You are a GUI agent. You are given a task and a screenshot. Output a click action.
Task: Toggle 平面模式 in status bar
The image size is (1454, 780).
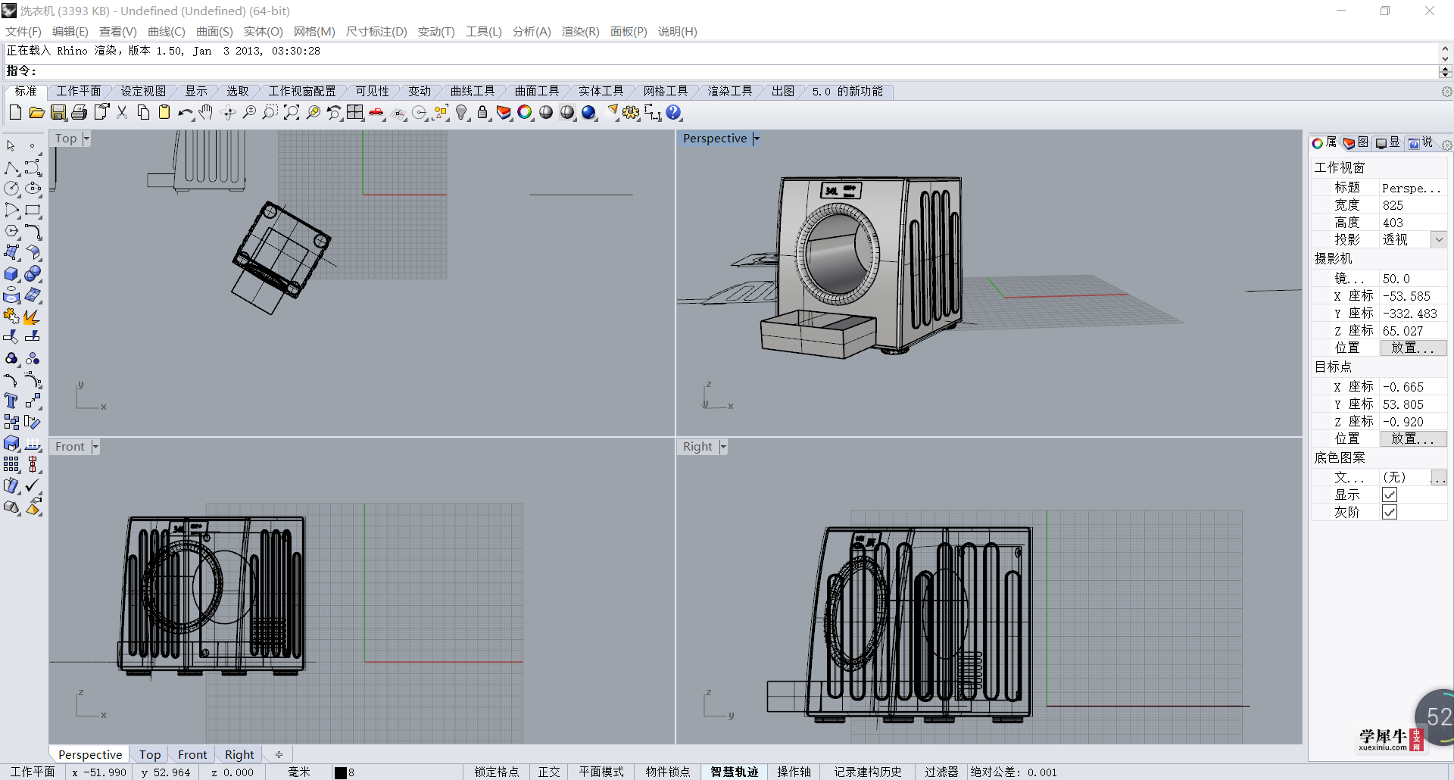pyautogui.click(x=601, y=772)
